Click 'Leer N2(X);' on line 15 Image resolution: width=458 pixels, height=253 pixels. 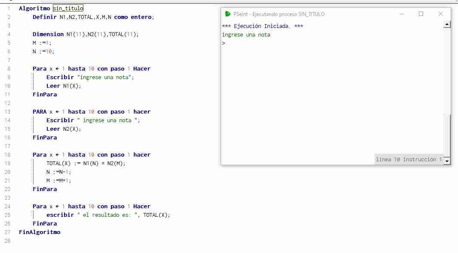click(x=64, y=129)
